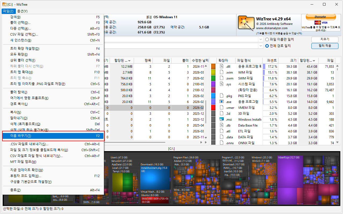Click the file type list scroll-down arrow
Viewport: 343px width, 214px height.
[x=337, y=143]
